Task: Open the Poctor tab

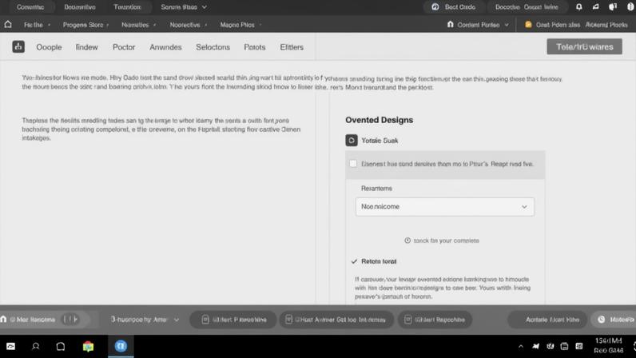Action: coord(124,47)
